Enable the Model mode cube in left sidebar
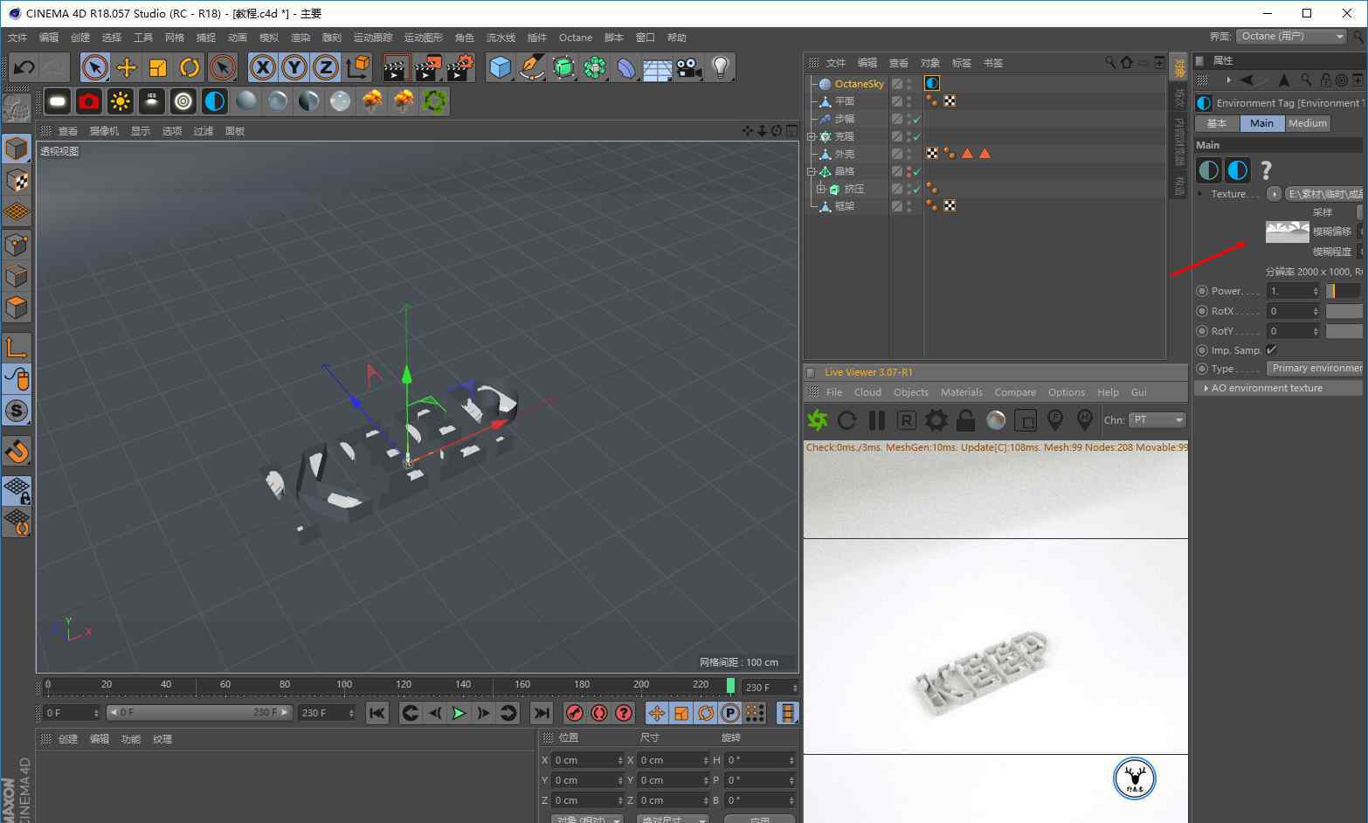 pos(17,149)
